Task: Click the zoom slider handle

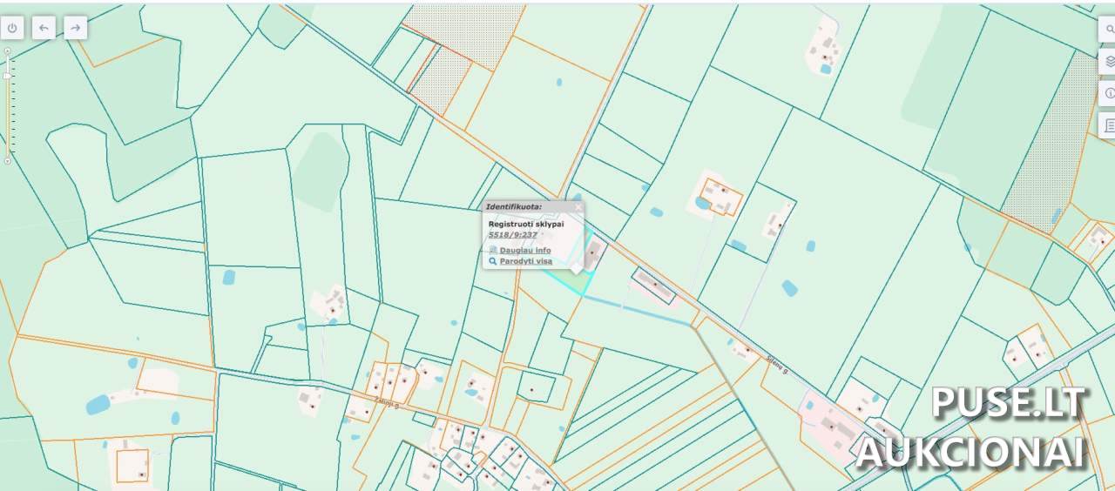Action: (8, 77)
